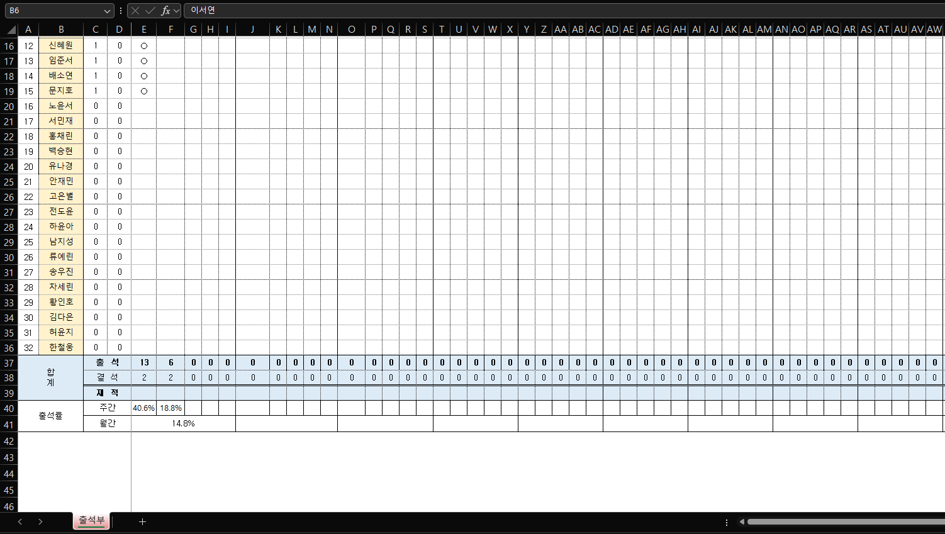Viewport: 945px width, 534px height.
Task: Open the dropdown chevron next to fx
Action: pyautogui.click(x=177, y=11)
